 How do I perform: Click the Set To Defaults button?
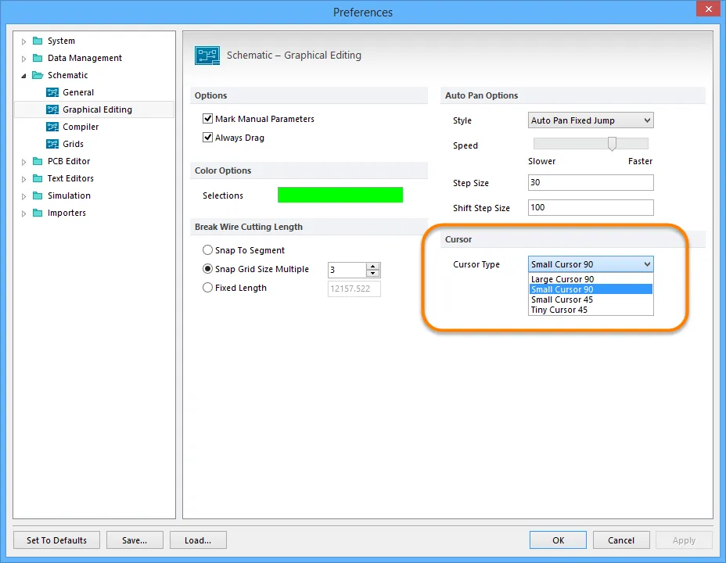pos(56,540)
